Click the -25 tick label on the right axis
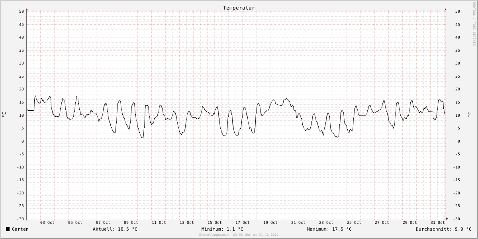This screenshot has width=478, height=239. (457, 206)
